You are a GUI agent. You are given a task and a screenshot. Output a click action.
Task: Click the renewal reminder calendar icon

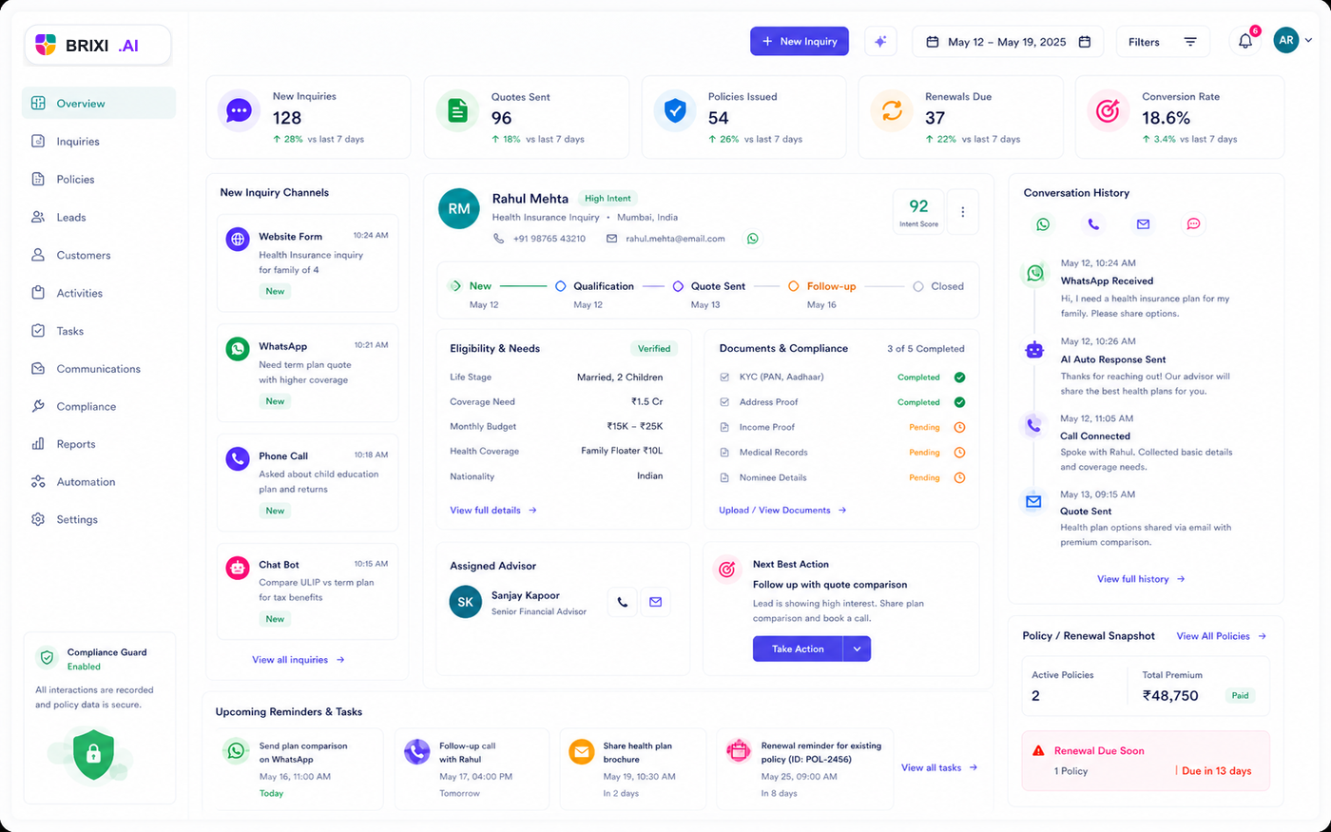[739, 751]
